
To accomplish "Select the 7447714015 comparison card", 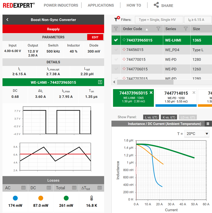I will pyautogui.click(x=176, y=98).
